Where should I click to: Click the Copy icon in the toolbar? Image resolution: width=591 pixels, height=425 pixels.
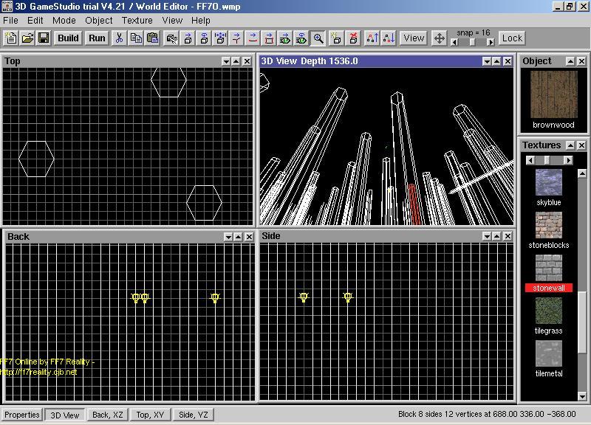pyautogui.click(x=136, y=38)
